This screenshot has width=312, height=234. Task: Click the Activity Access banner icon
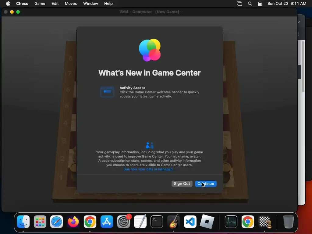[107, 92]
